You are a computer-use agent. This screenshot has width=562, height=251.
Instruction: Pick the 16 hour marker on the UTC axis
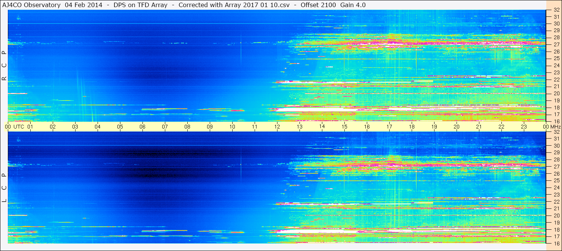tap(367, 127)
